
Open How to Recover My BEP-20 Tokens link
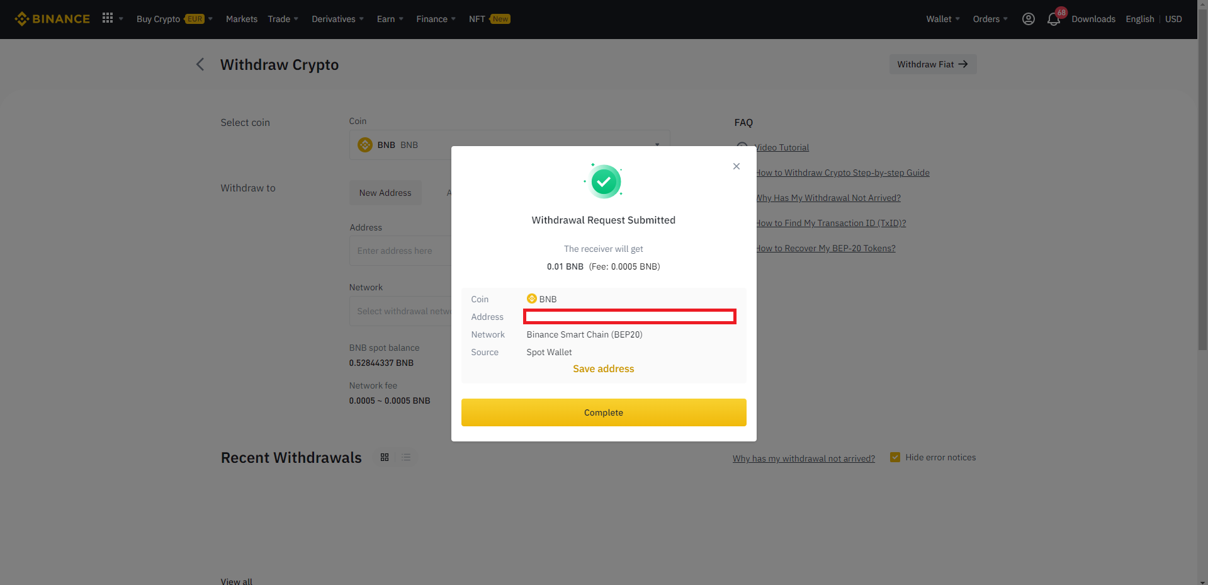pyautogui.click(x=825, y=248)
